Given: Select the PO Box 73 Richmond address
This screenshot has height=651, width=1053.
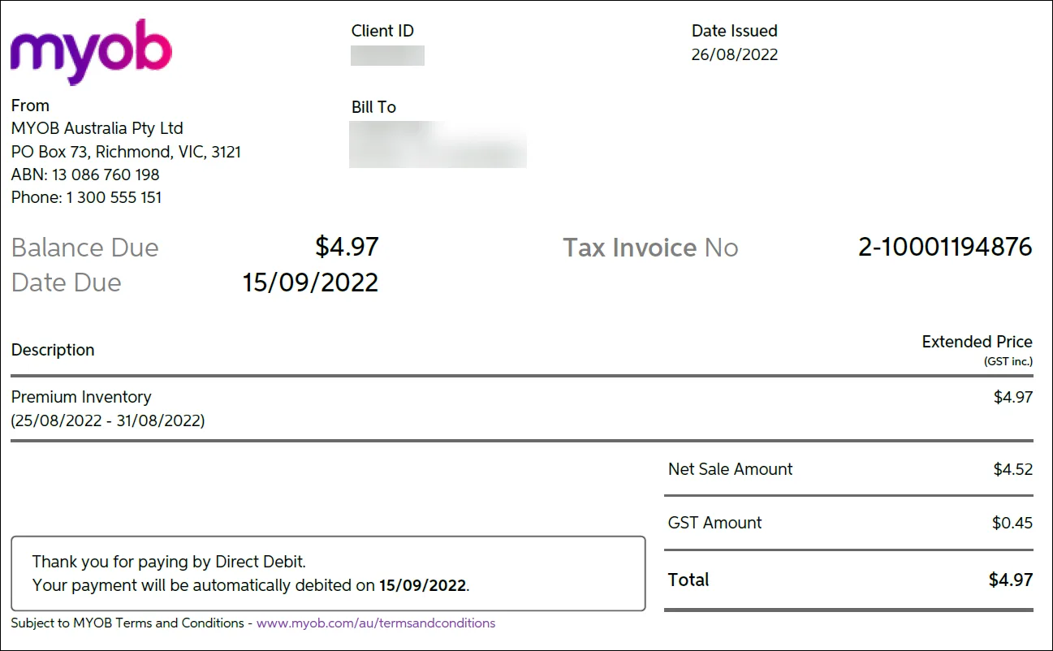Looking at the screenshot, I should (126, 152).
